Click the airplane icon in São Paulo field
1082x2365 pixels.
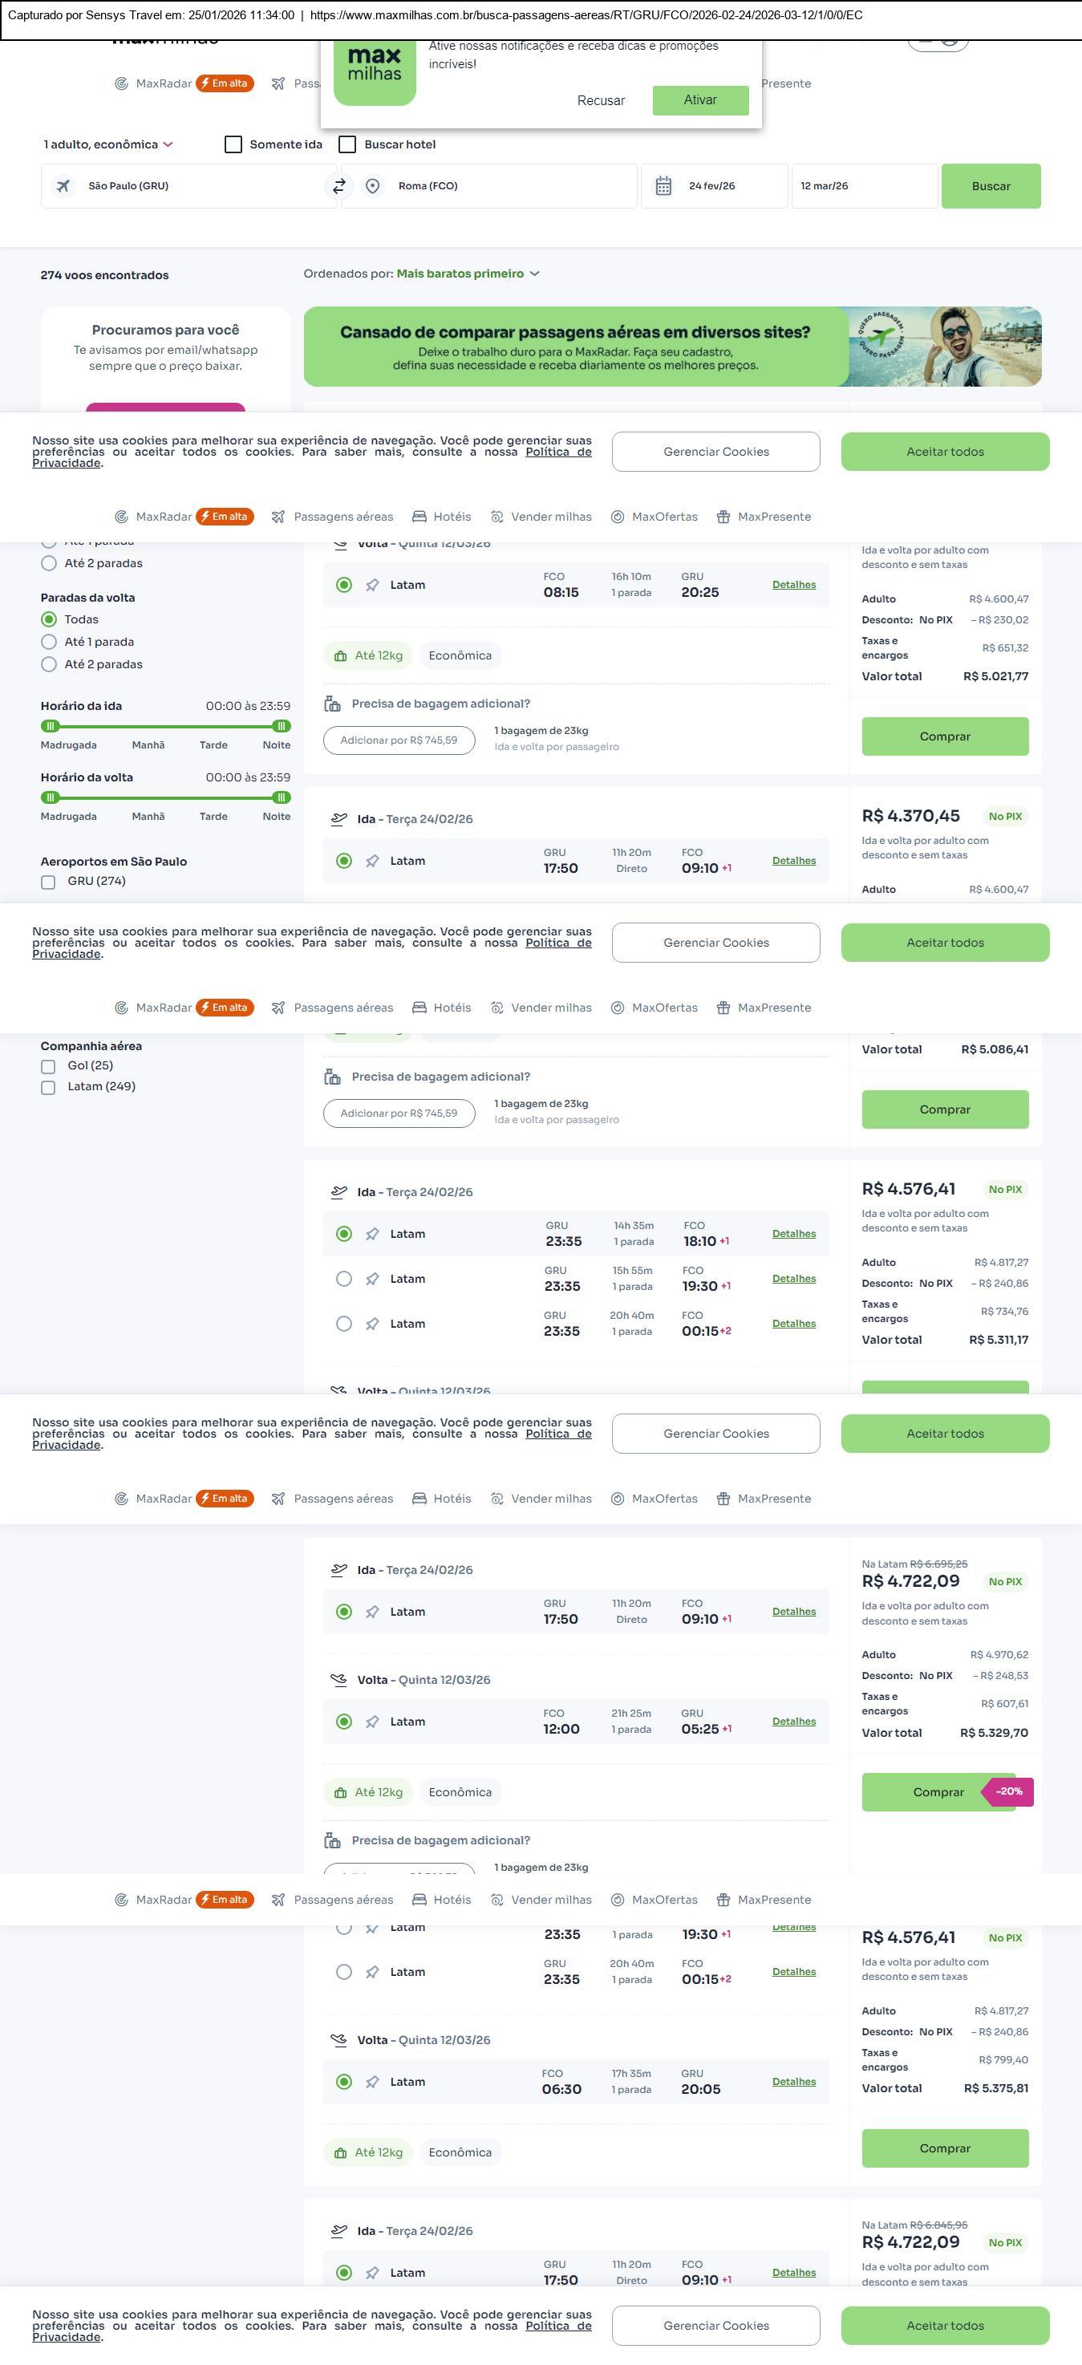(63, 186)
